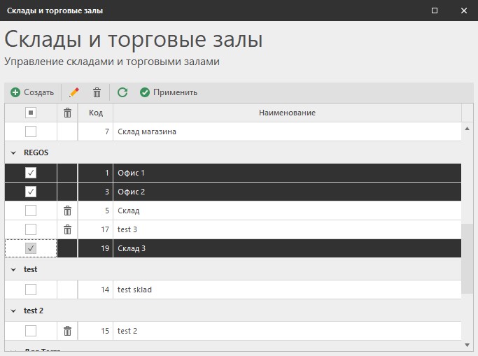Image resolution: width=478 pixels, height=356 pixels.
Task: Sort by 'Код' column header
Action: [x=96, y=113]
